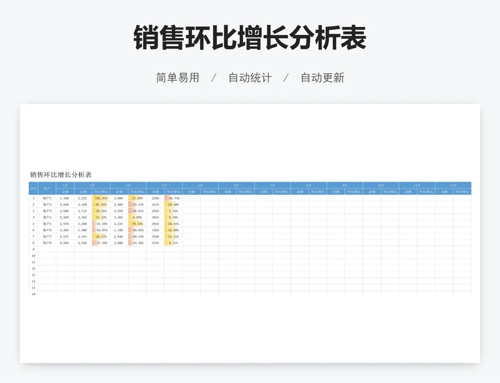Select 客户4's April amount 3654
Viewport: 500px width, 383px height.
click(155, 217)
